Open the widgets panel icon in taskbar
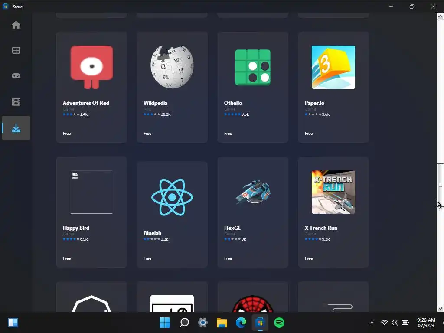The width and height of the screenshot is (444, 333). (x=13, y=323)
